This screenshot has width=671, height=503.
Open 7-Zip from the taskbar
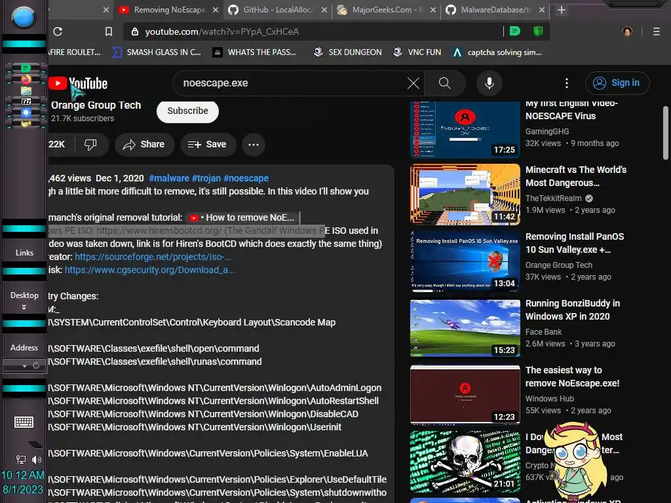coord(26,102)
